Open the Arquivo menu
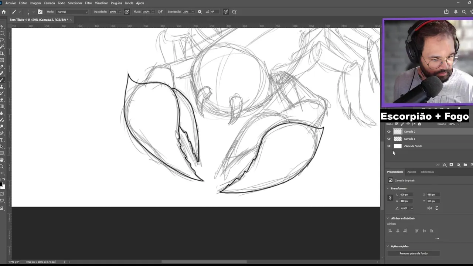Image resolution: width=473 pixels, height=266 pixels. click(11, 3)
